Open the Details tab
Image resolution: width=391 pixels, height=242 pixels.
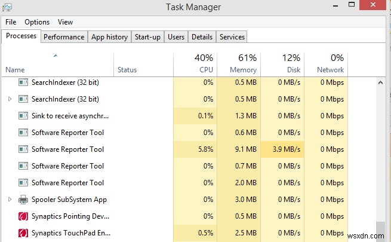[x=202, y=37]
